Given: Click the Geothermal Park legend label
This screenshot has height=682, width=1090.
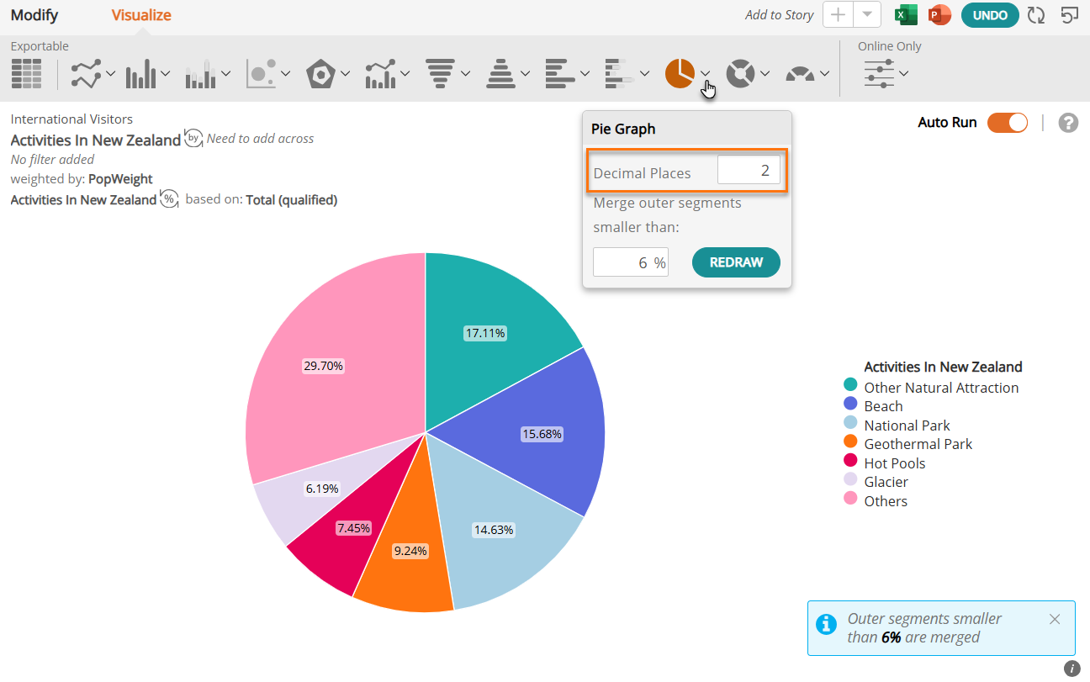Looking at the screenshot, I should [918, 444].
